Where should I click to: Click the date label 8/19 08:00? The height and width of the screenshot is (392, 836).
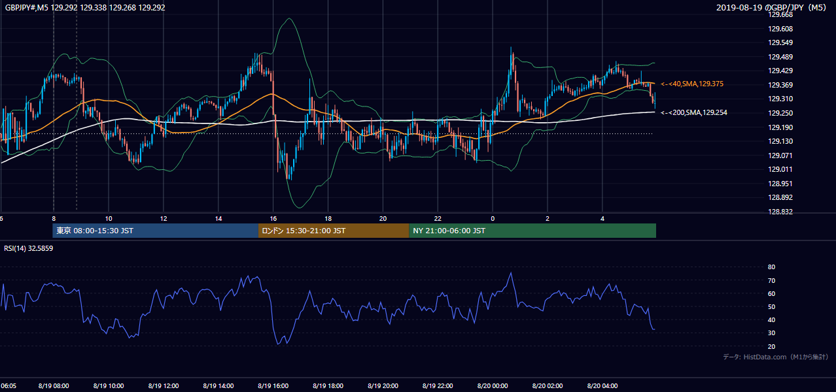(x=54, y=385)
